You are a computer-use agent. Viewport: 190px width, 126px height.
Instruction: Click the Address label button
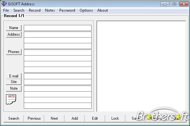point(14,34)
